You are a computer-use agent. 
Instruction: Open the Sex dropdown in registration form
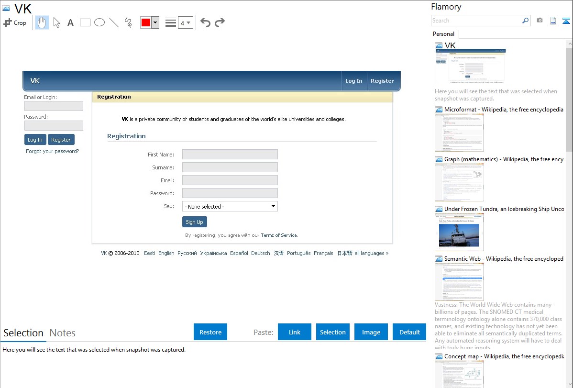230,206
